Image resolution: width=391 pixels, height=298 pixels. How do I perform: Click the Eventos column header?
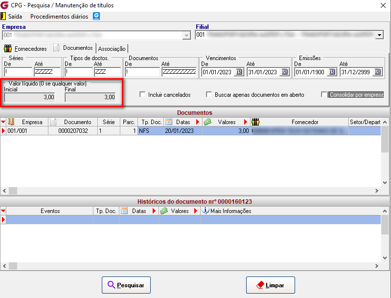click(x=50, y=211)
